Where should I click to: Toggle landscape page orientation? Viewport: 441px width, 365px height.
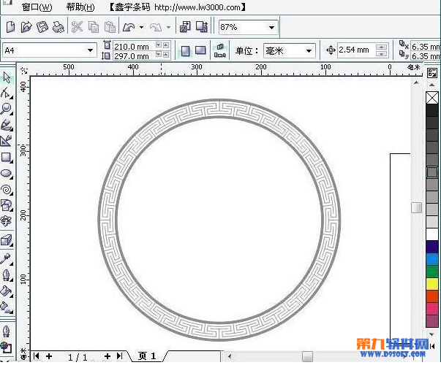coord(200,50)
